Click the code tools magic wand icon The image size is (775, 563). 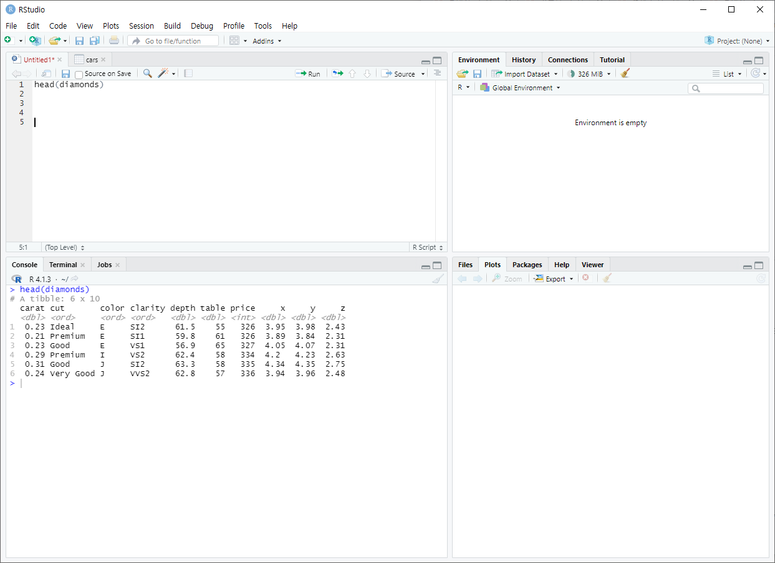[163, 73]
